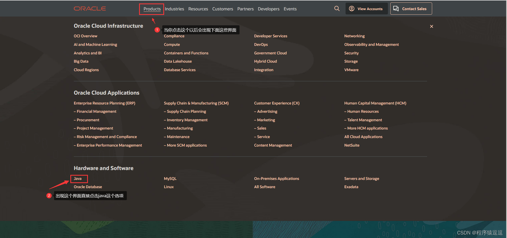Select Analytics and BI
Viewport: 507px width, 238px height.
tap(88, 53)
